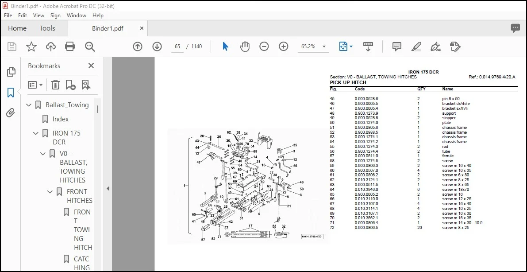Viewport: 527px width, 272px height.
Task: Print the document with the printer icon
Action: 70,47
